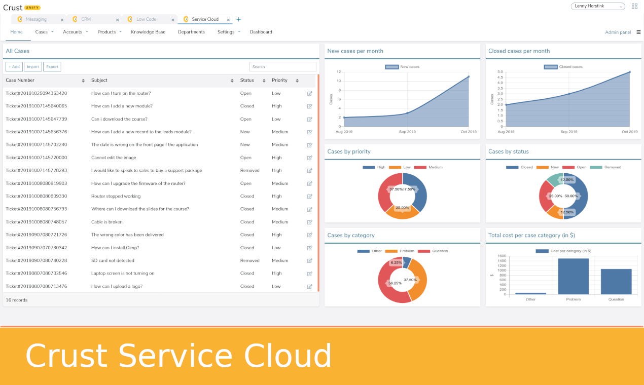This screenshot has width=644, height=385.
Task: Edit ticket "Can i download the course?"
Action: pos(309,119)
